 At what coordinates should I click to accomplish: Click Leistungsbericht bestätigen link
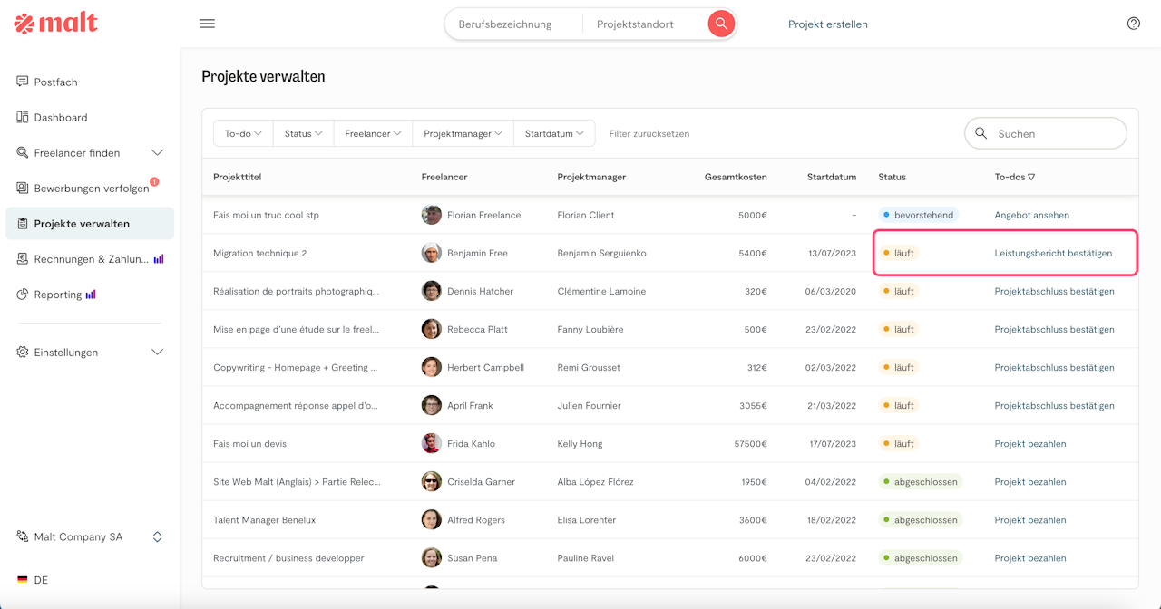(1053, 254)
